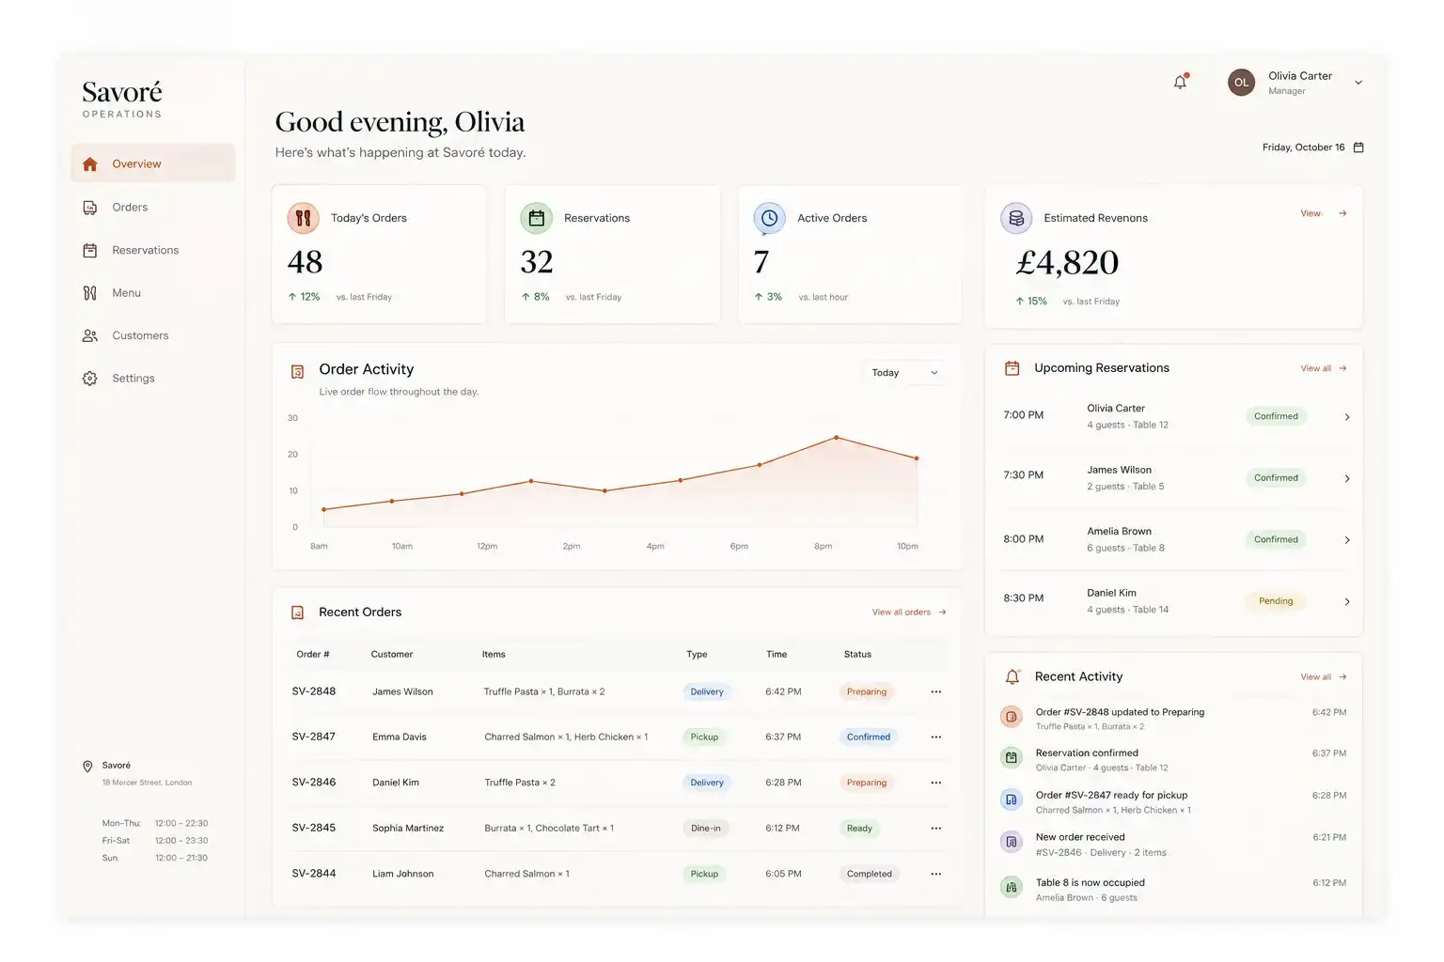1444x962 pixels.
Task: Click the Estimated Revenue coins icon
Action: [x=1016, y=218]
